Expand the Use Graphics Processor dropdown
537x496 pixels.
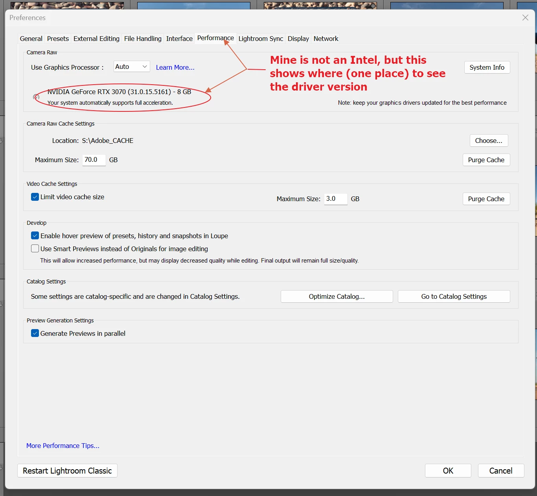point(132,67)
